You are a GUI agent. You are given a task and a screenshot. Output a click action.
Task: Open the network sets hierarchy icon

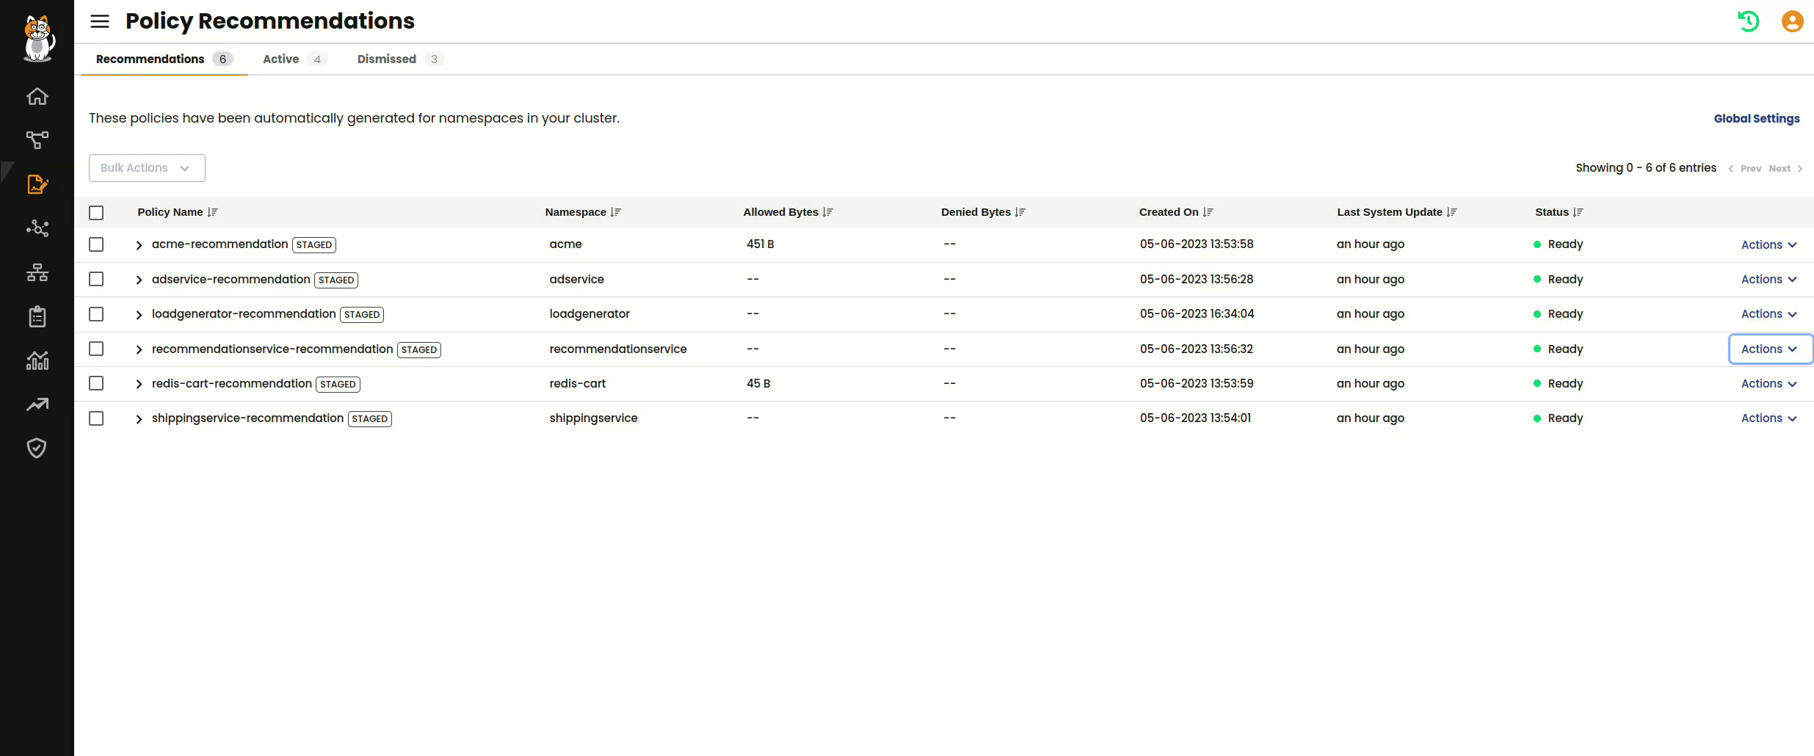pyautogui.click(x=37, y=272)
